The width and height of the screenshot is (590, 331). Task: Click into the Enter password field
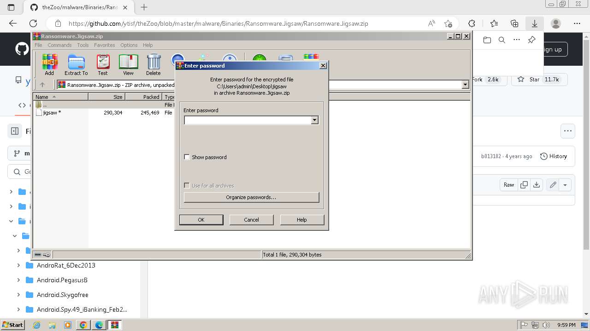pyautogui.click(x=248, y=120)
